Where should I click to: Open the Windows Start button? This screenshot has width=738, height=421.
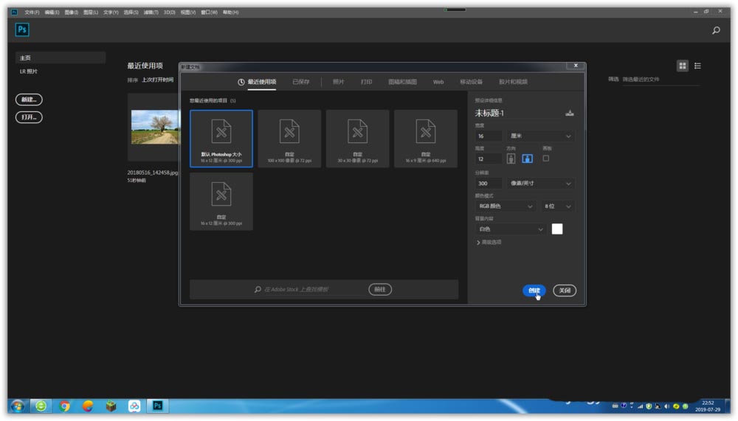click(x=18, y=406)
